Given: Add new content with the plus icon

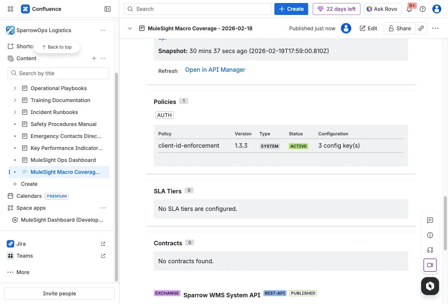Looking at the screenshot, I should (x=94, y=58).
